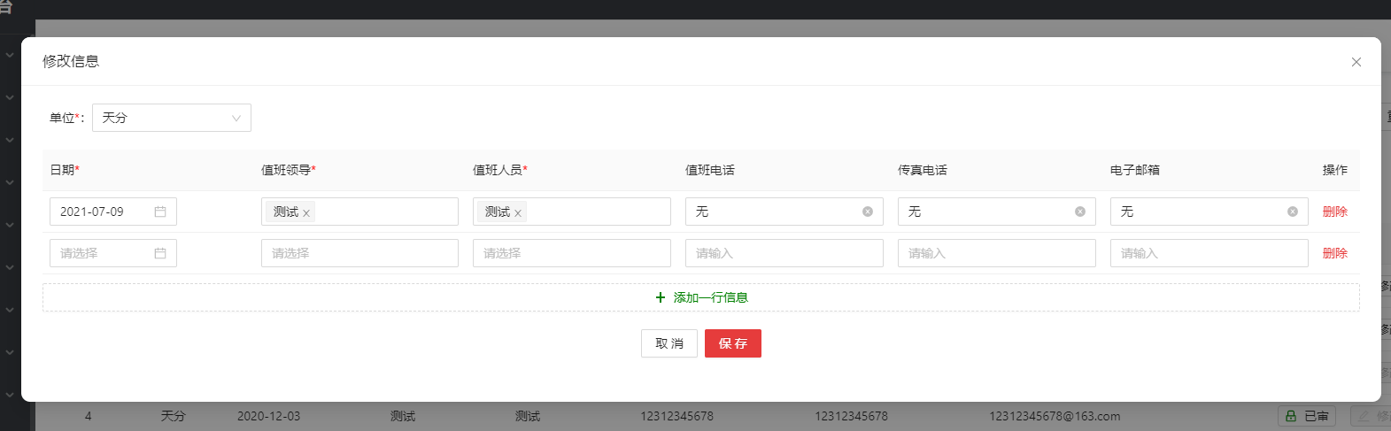Open date picker for 2021-07-09
Image resolution: width=1391 pixels, height=431 pixels.
pos(113,212)
